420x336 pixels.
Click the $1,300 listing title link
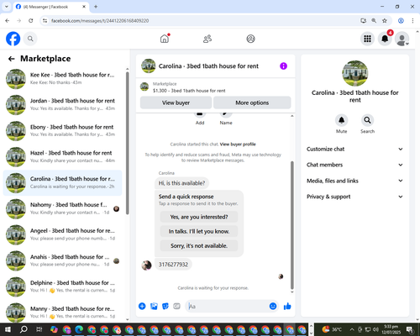click(189, 91)
